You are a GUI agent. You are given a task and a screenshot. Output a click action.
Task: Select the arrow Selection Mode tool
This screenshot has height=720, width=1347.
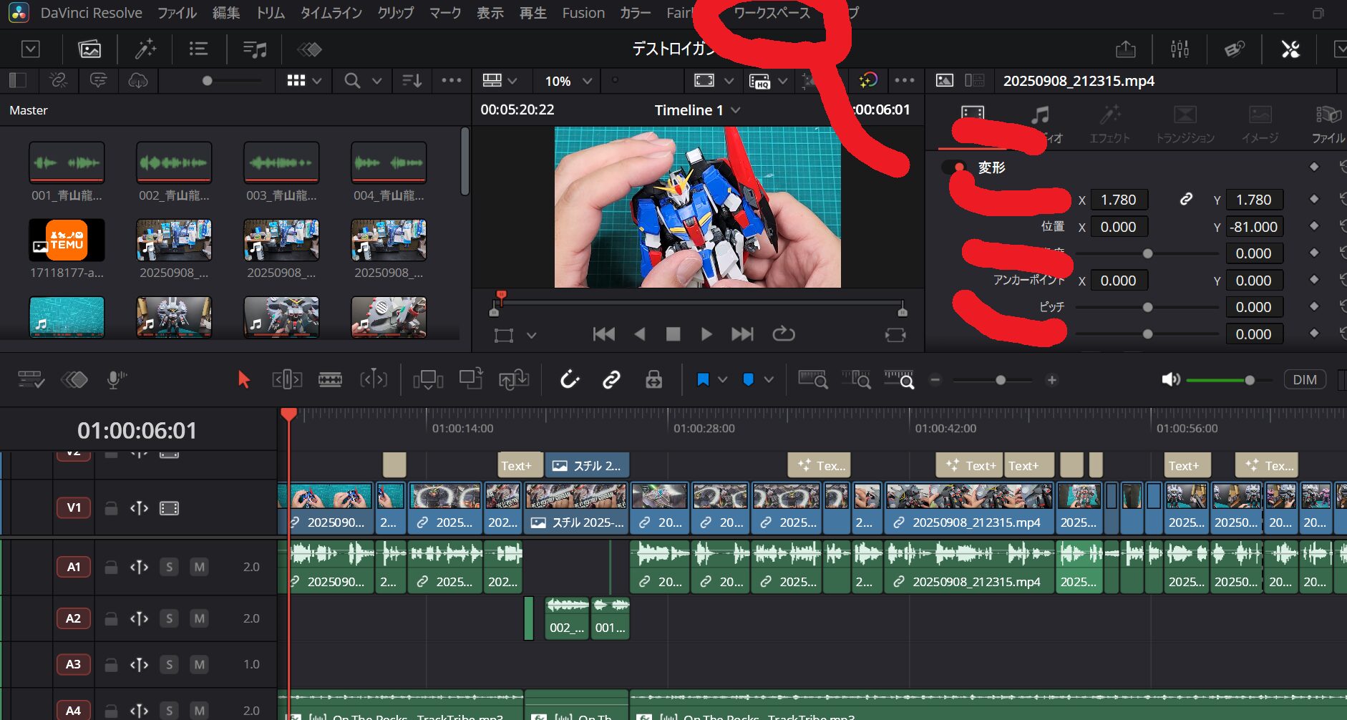pos(243,379)
